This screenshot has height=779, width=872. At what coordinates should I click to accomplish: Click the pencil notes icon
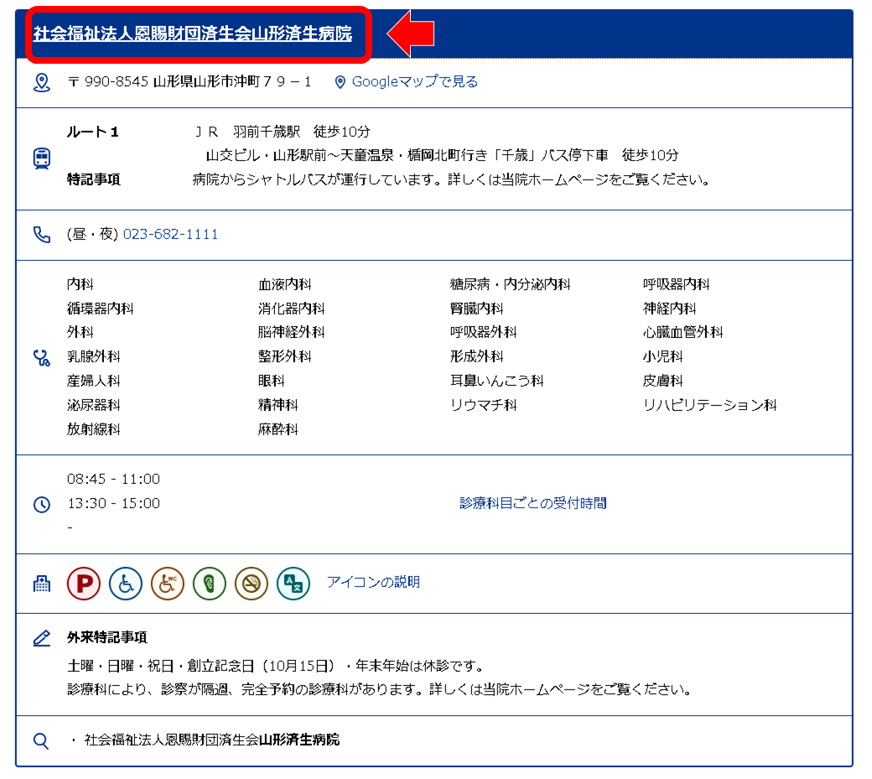(42, 638)
